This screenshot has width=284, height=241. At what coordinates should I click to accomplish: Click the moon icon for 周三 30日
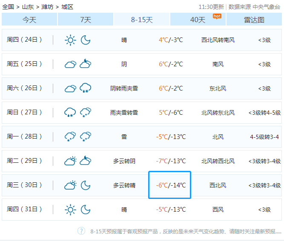coord(86,185)
